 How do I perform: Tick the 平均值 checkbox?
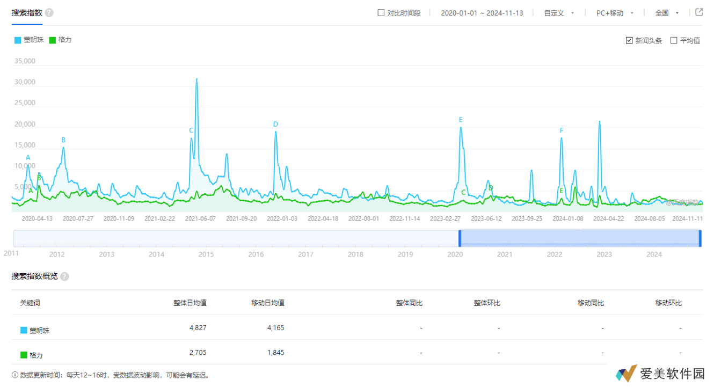pyautogui.click(x=674, y=41)
